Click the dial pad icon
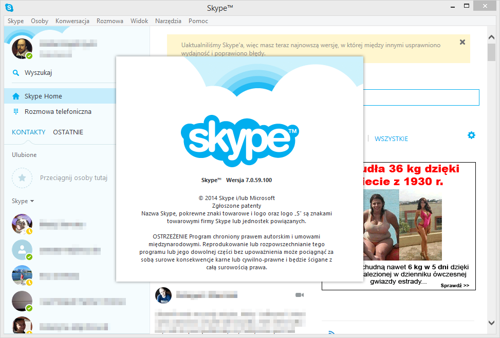Image resolution: width=500 pixels, height=338 pixels. click(15, 111)
